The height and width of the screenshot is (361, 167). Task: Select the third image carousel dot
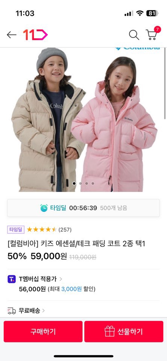coord(87,183)
